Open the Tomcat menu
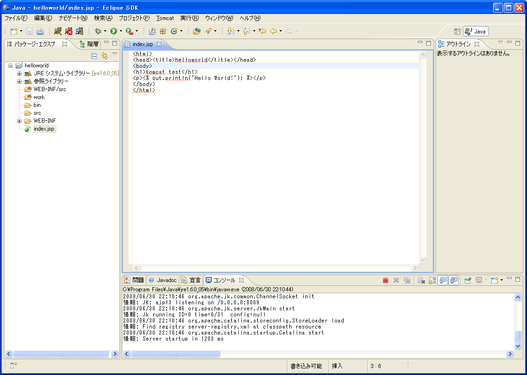 [165, 18]
